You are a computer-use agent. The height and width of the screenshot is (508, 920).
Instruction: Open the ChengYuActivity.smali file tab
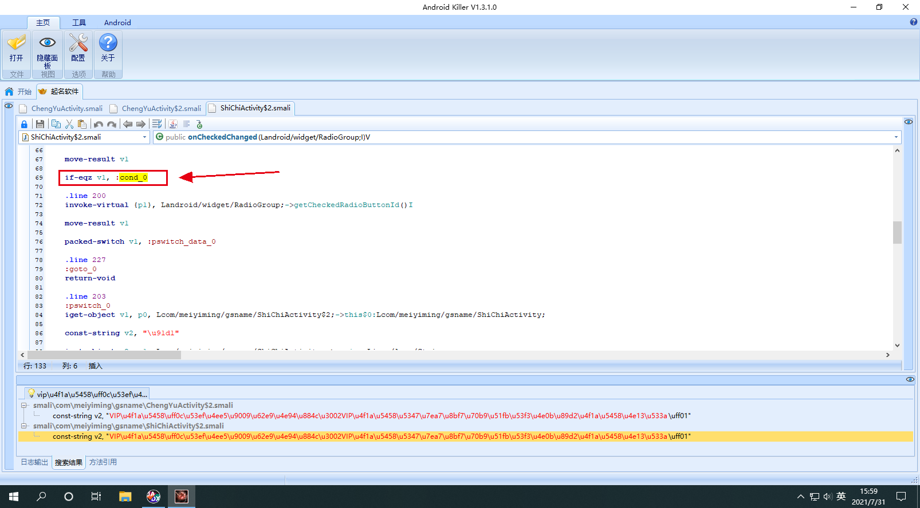61,108
